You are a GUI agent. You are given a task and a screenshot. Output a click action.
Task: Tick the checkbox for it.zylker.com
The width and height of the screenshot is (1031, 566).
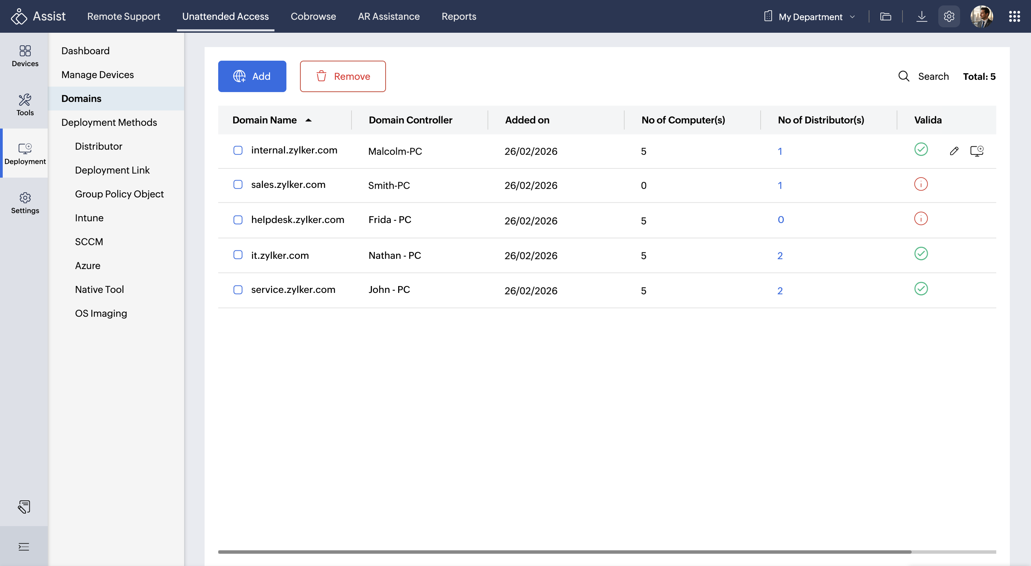(x=238, y=255)
